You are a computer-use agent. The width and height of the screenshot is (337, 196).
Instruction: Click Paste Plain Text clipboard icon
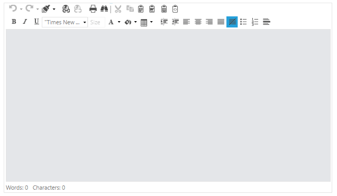[164, 9]
